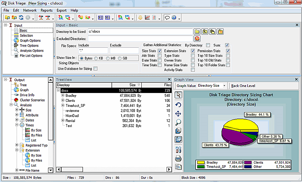302x182 pixels.
Task: Select the move/pan tool in graph toolbar
Action: [178, 114]
